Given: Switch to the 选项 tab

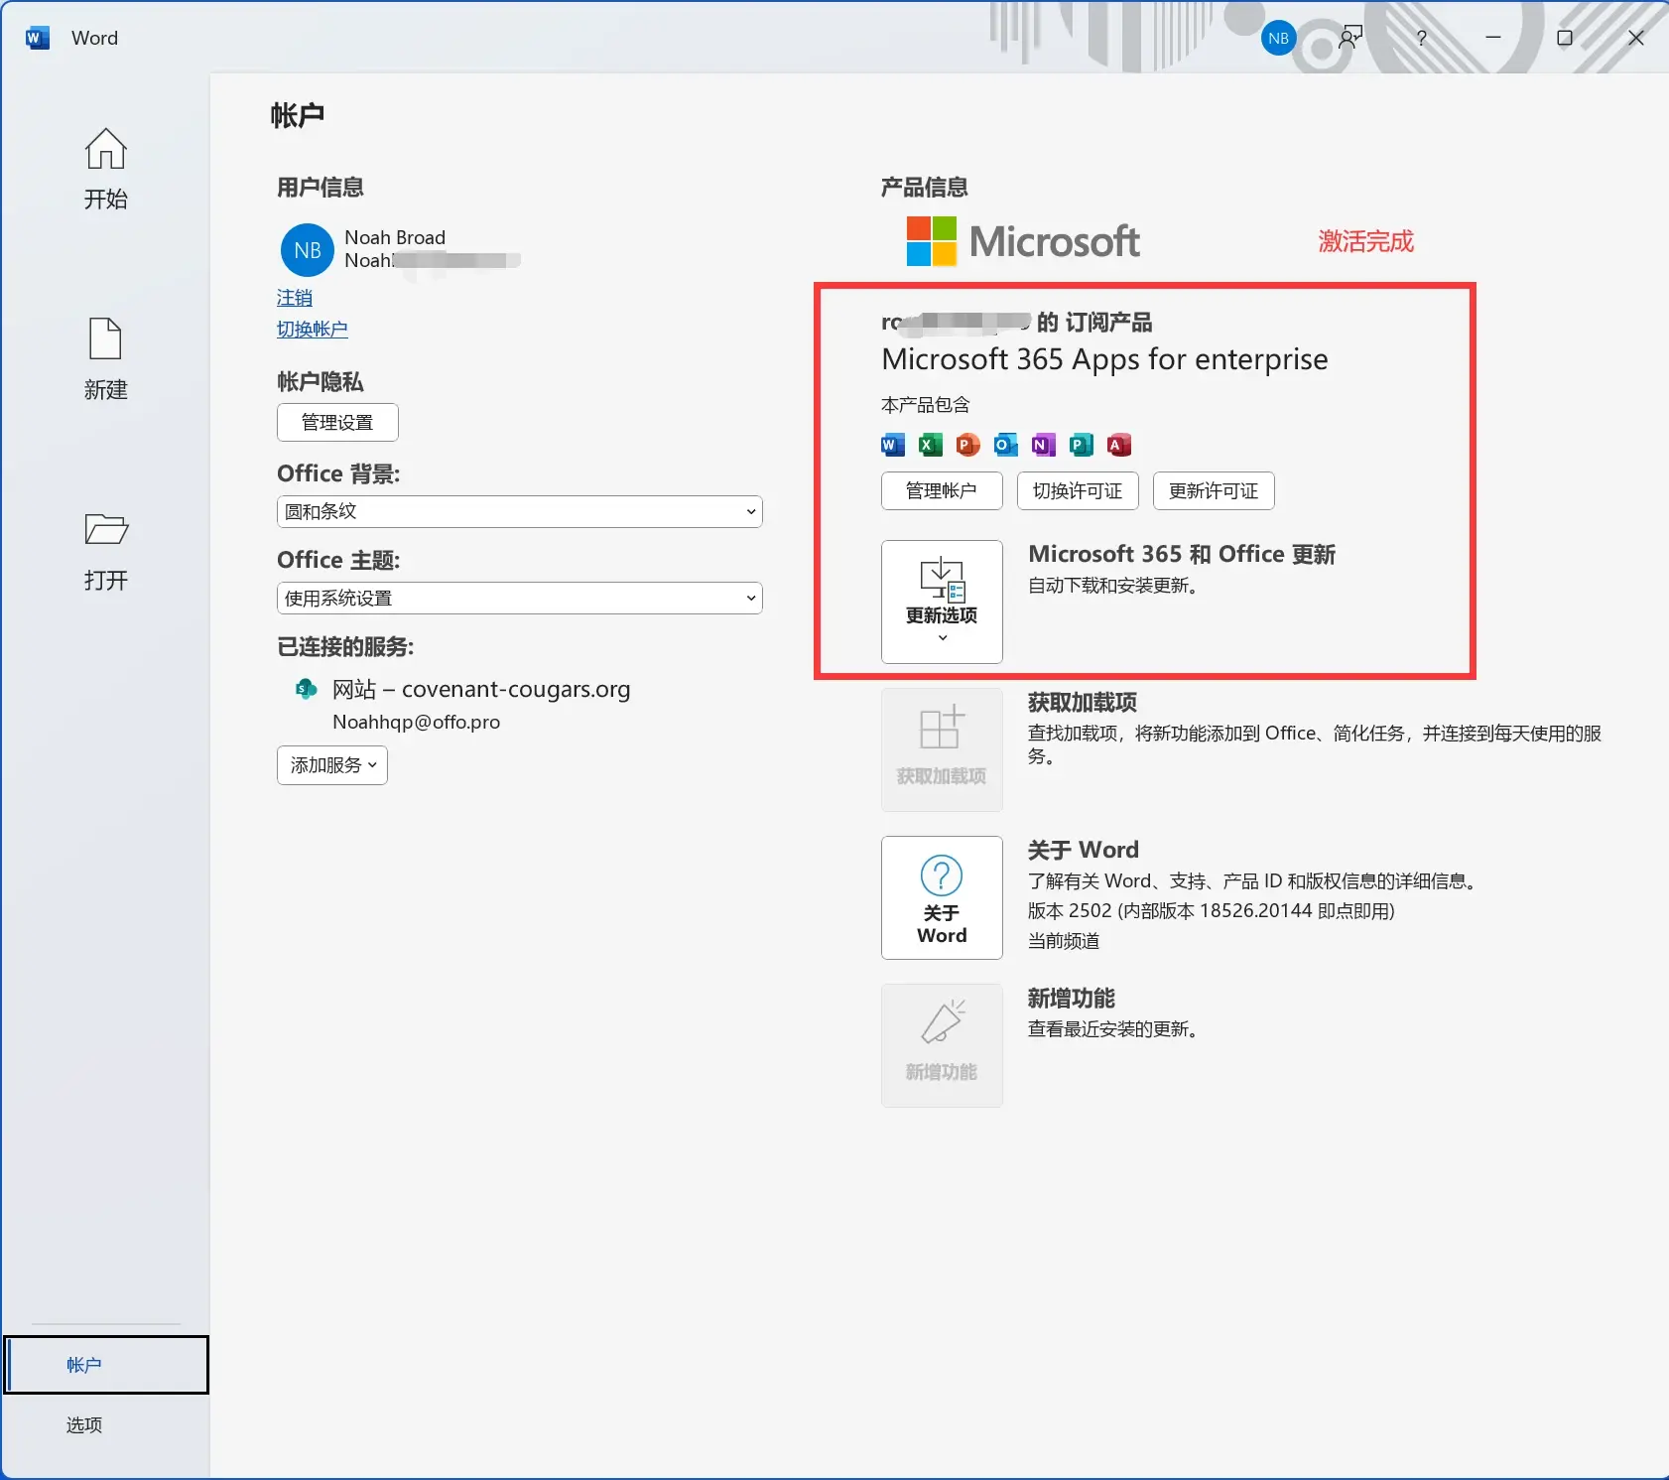Looking at the screenshot, I should (83, 1424).
